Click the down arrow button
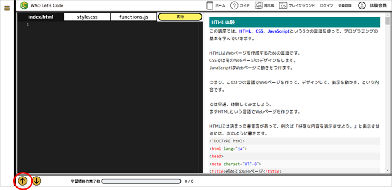This screenshot has width=392, height=190. coord(37,181)
